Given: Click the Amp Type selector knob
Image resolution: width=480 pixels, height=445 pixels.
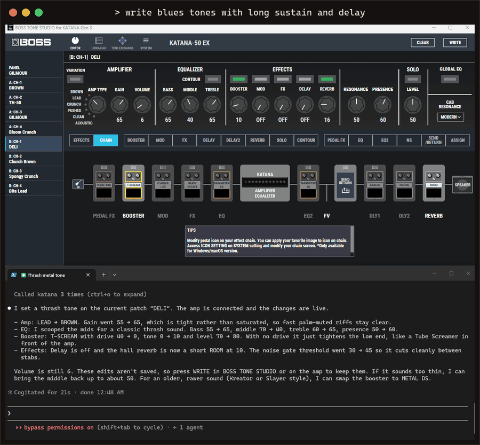Looking at the screenshot, I should (x=97, y=104).
